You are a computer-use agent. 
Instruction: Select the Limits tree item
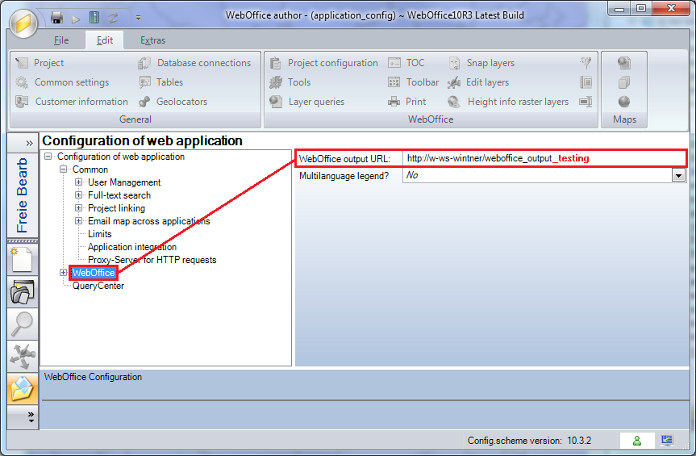[x=99, y=234]
